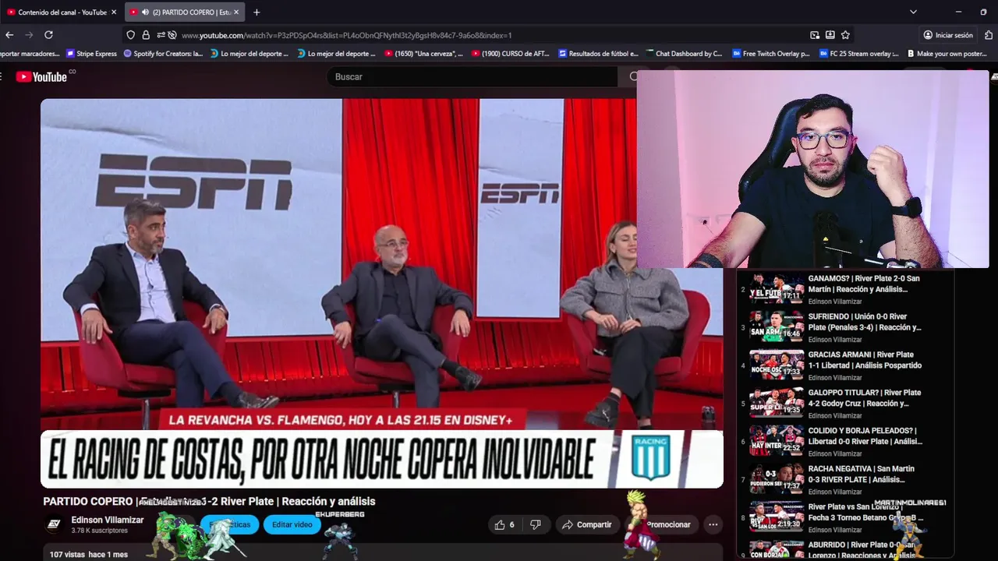Click the shield tracking protection icon
The width and height of the screenshot is (998, 561).
point(130,35)
